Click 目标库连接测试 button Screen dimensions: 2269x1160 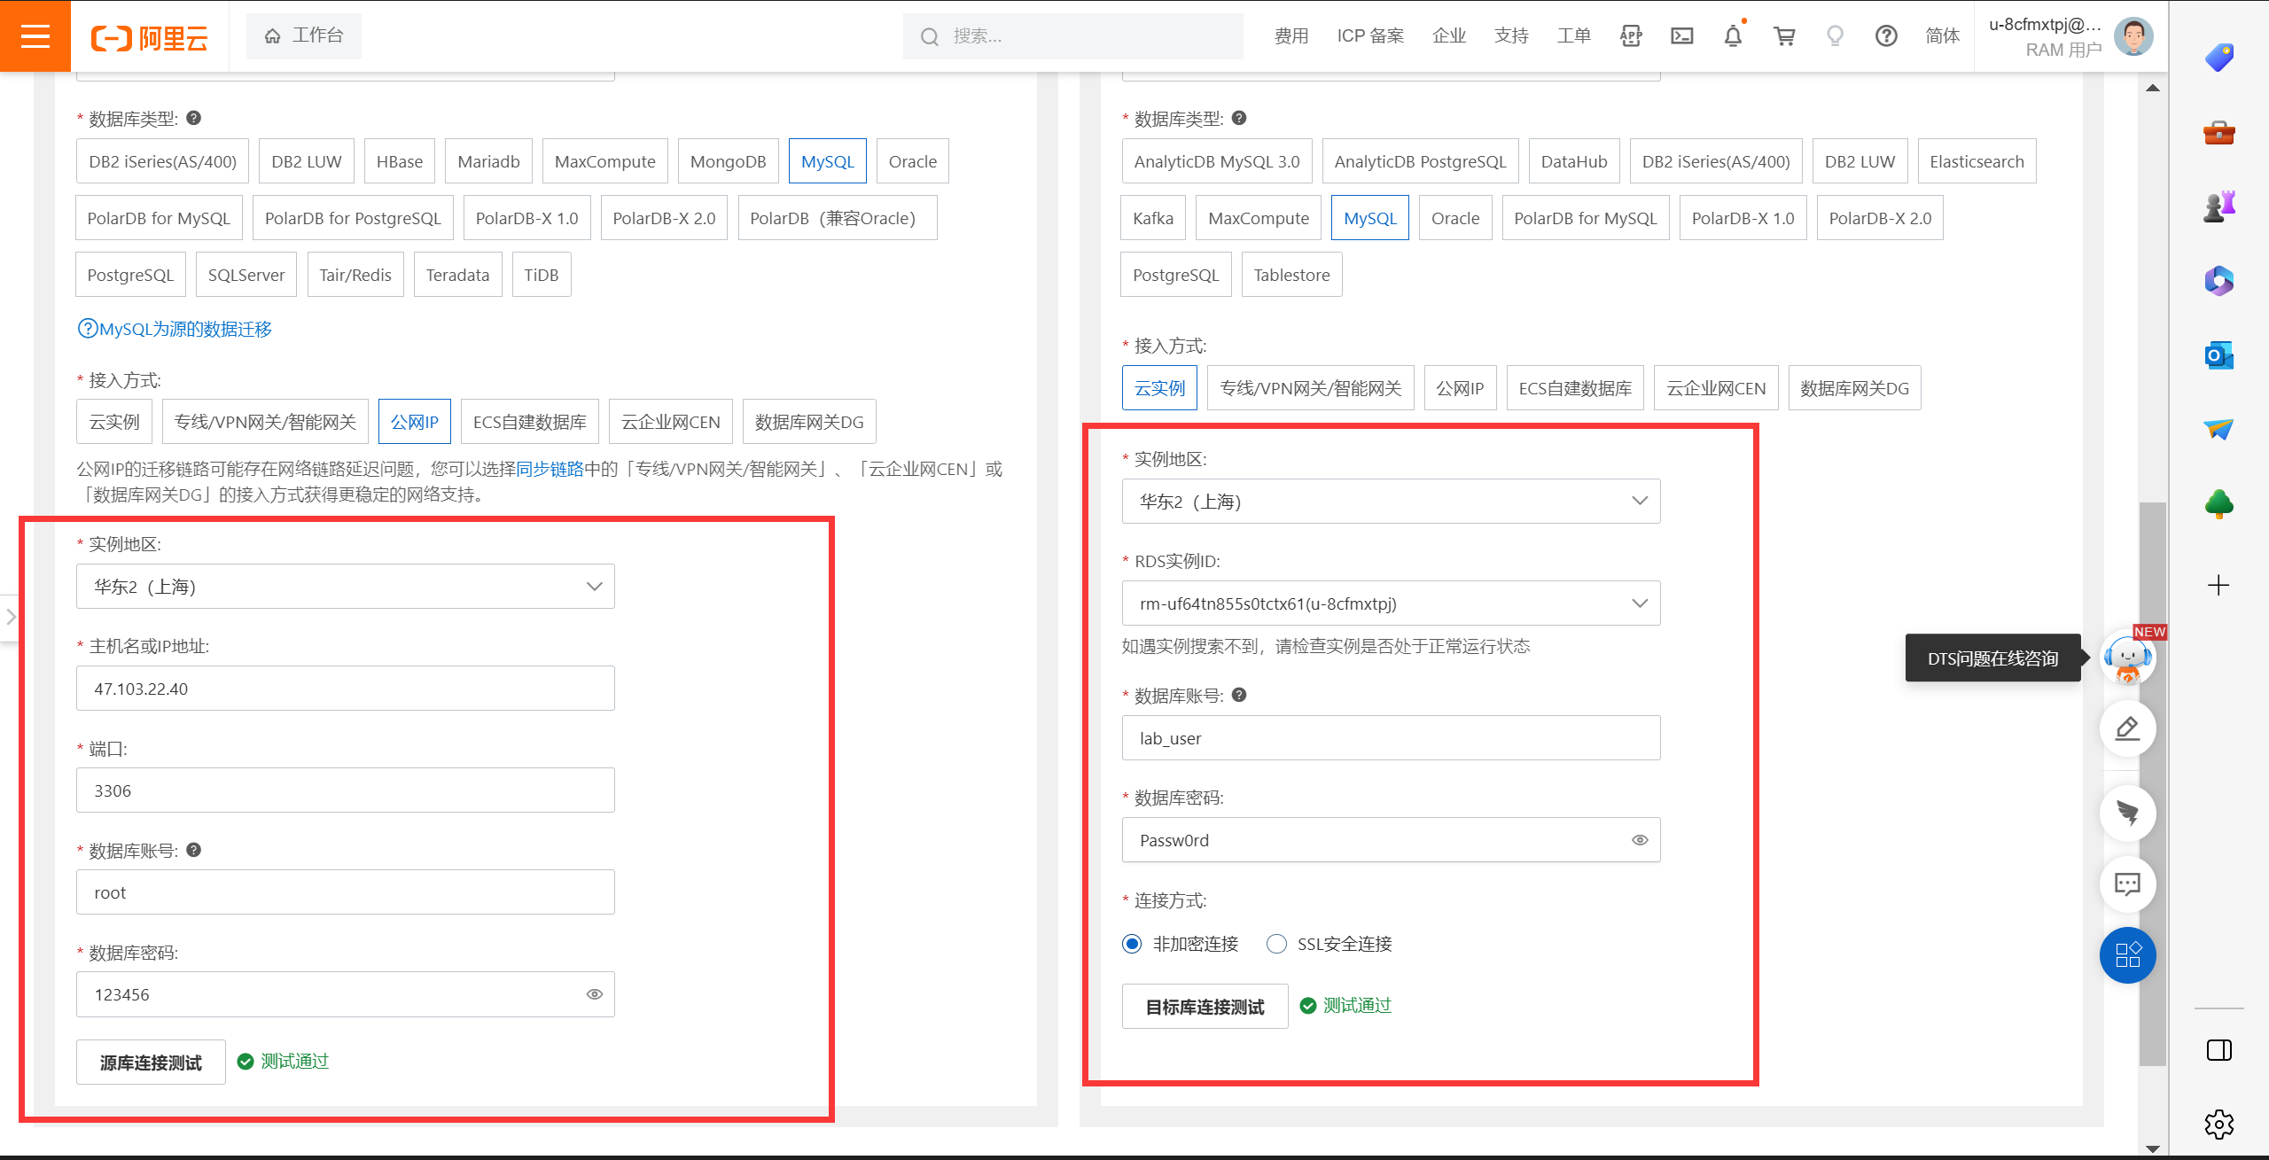coord(1205,1007)
